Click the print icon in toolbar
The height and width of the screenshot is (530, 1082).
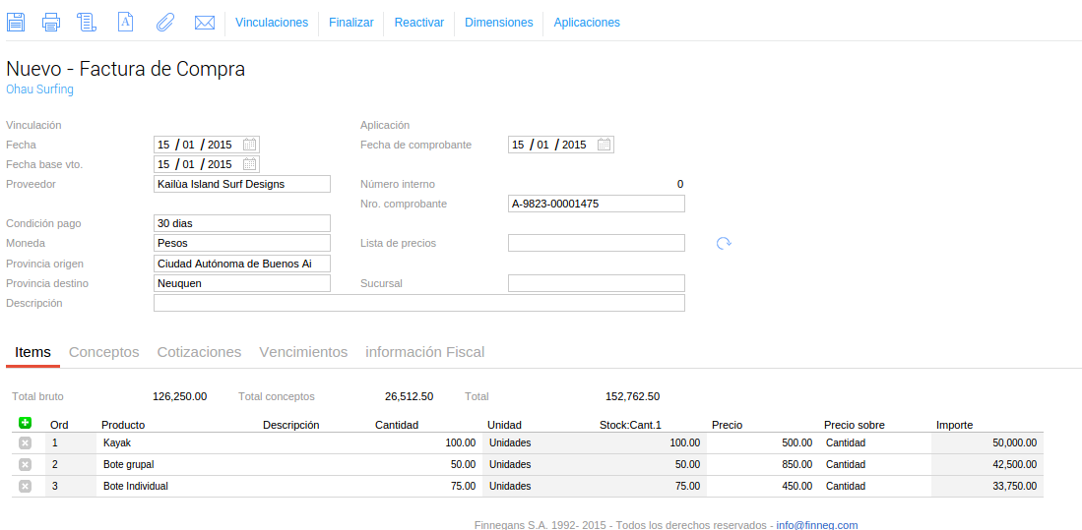click(x=51, y=22)
